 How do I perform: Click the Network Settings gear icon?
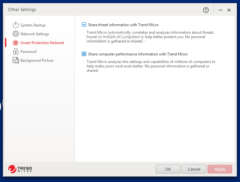click(15, 34)
